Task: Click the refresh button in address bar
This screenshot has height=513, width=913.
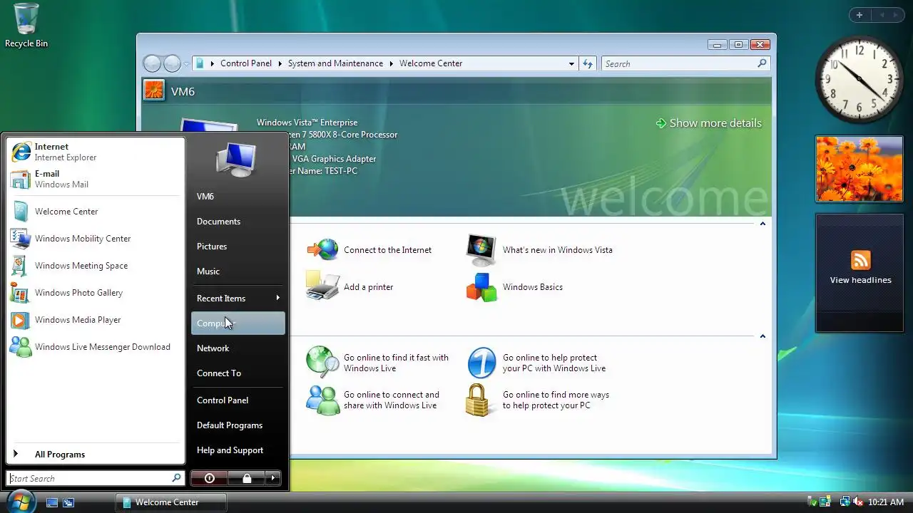Action: [588, 63]
